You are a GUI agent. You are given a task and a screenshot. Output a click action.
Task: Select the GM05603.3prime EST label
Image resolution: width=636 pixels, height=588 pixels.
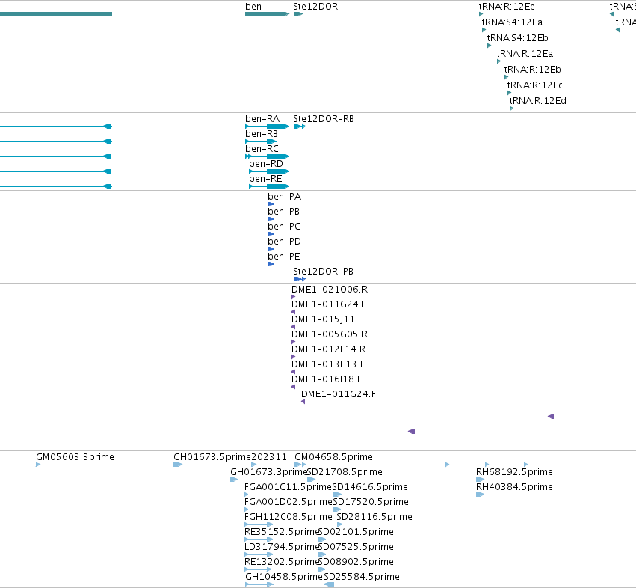75,457
